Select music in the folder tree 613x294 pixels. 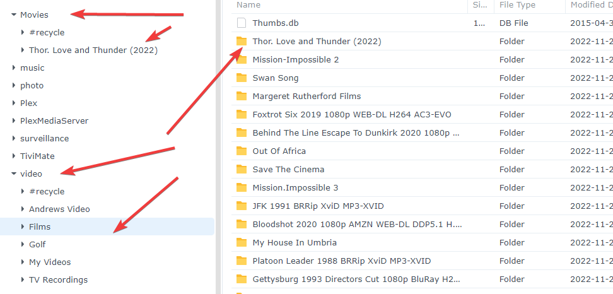tap(32, 68)
